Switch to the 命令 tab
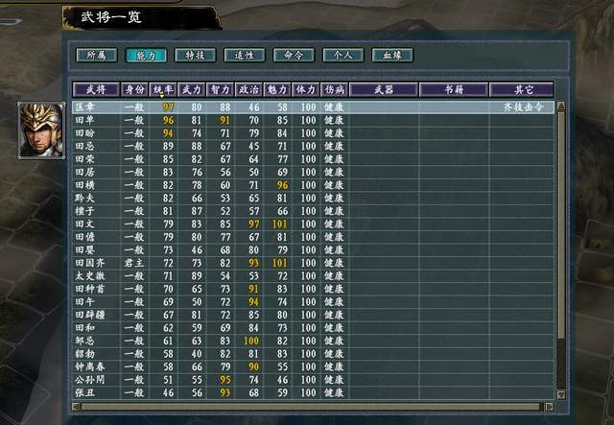 coord(295,56)
